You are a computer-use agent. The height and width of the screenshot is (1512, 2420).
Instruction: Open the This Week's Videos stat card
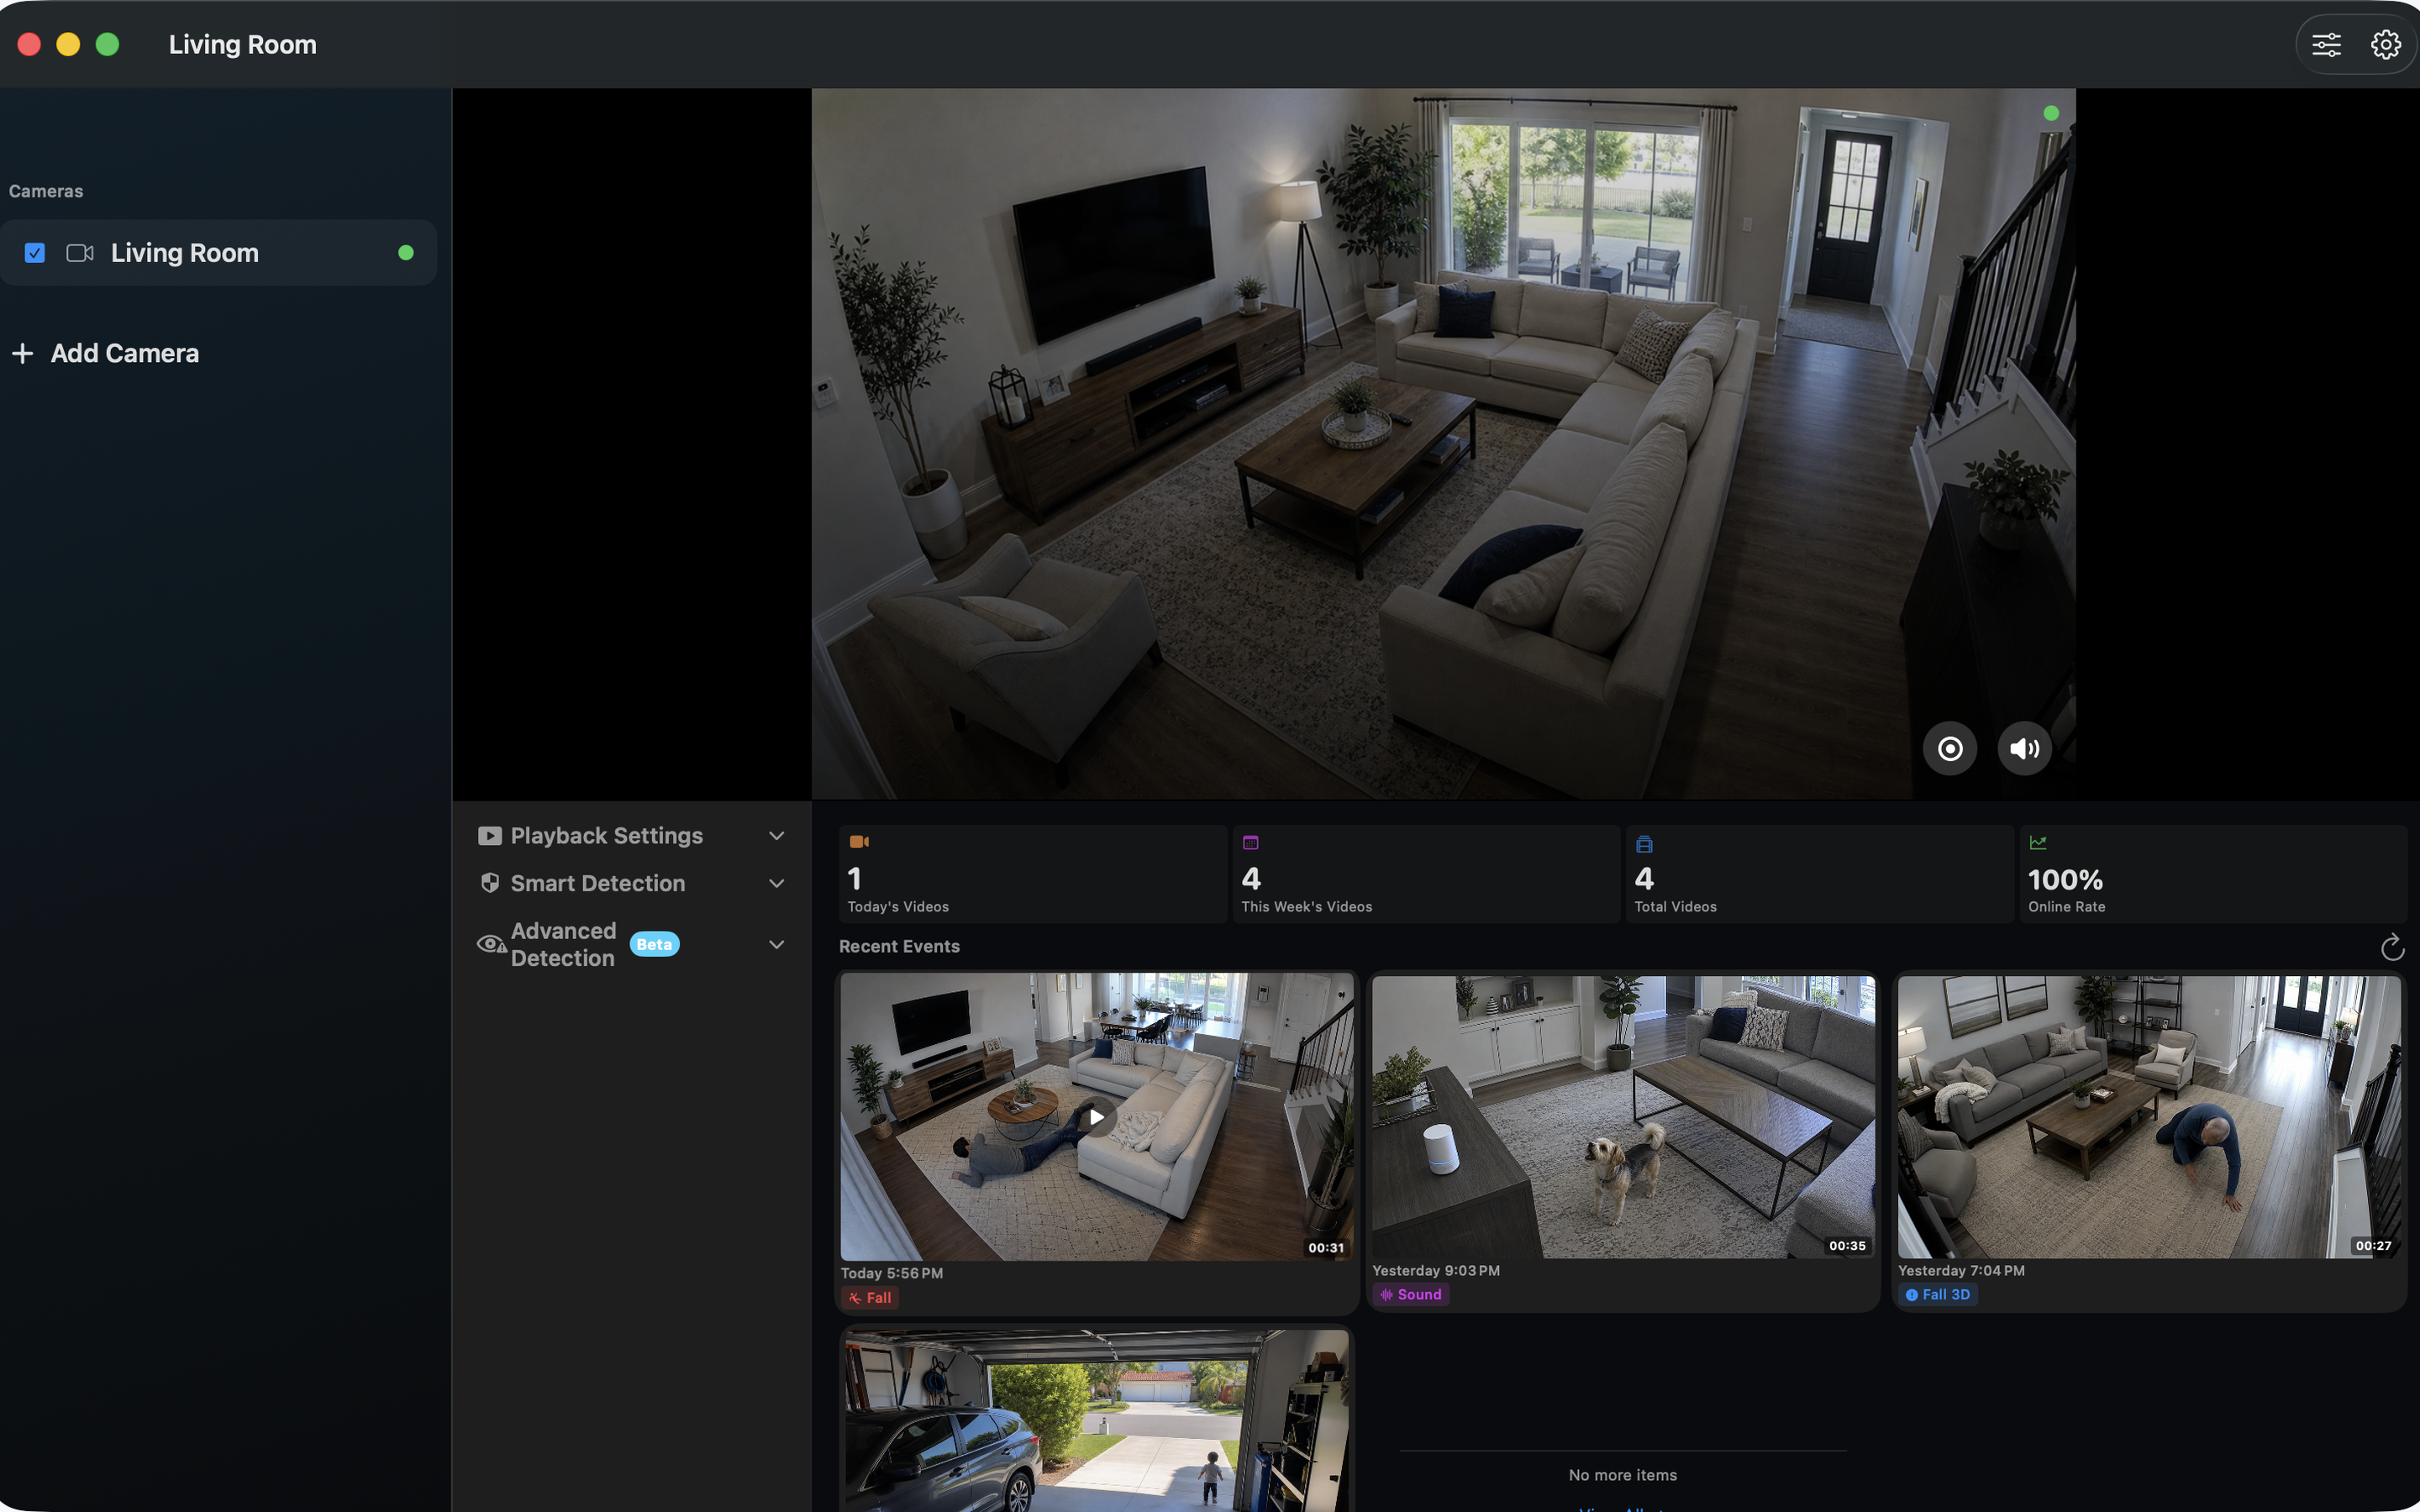(x=1426, y=874)
